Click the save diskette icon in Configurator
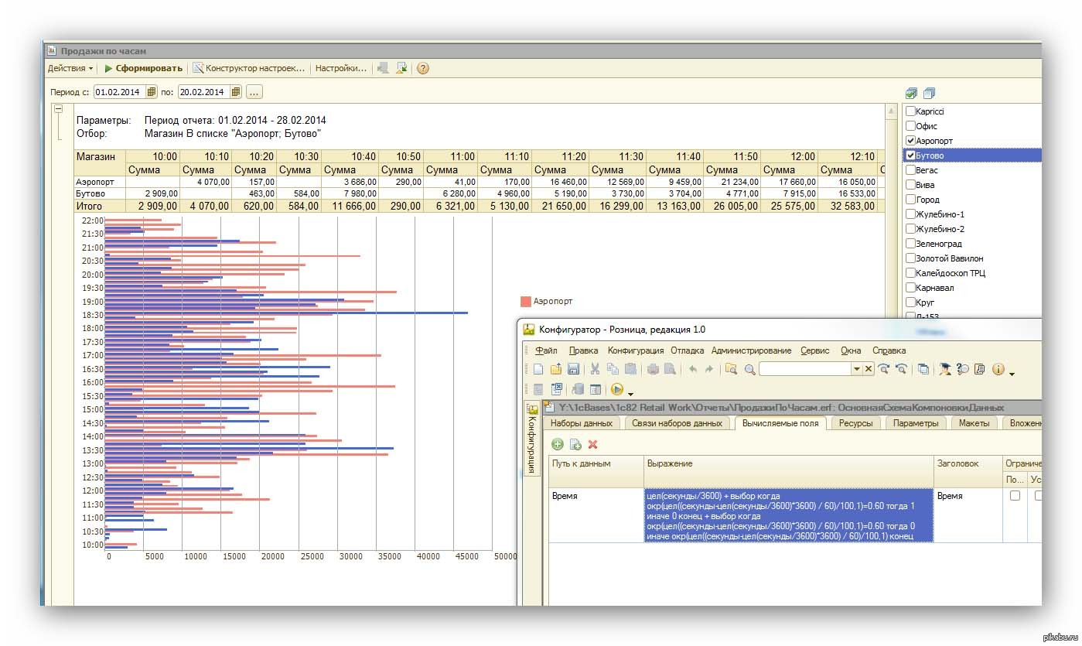Screen dimensions: 1082x646 (573, 369)
